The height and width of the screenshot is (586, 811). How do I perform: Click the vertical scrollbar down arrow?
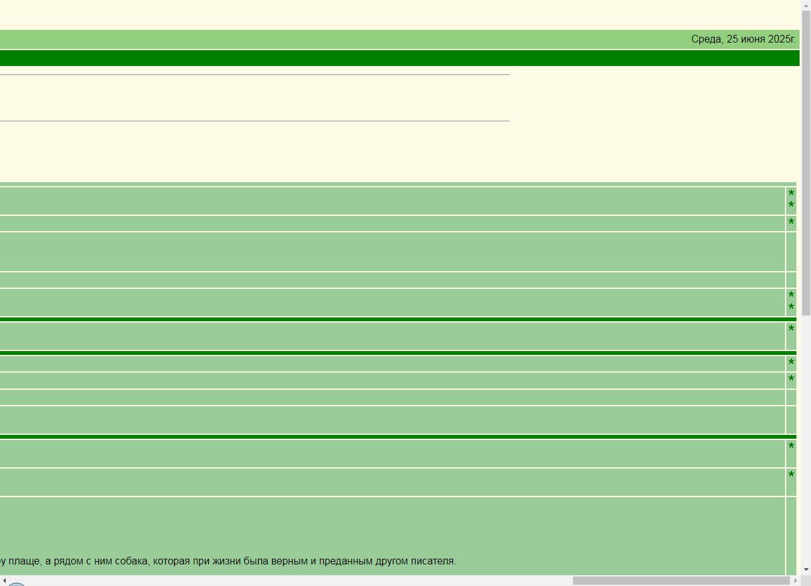(x=806, y=569)
